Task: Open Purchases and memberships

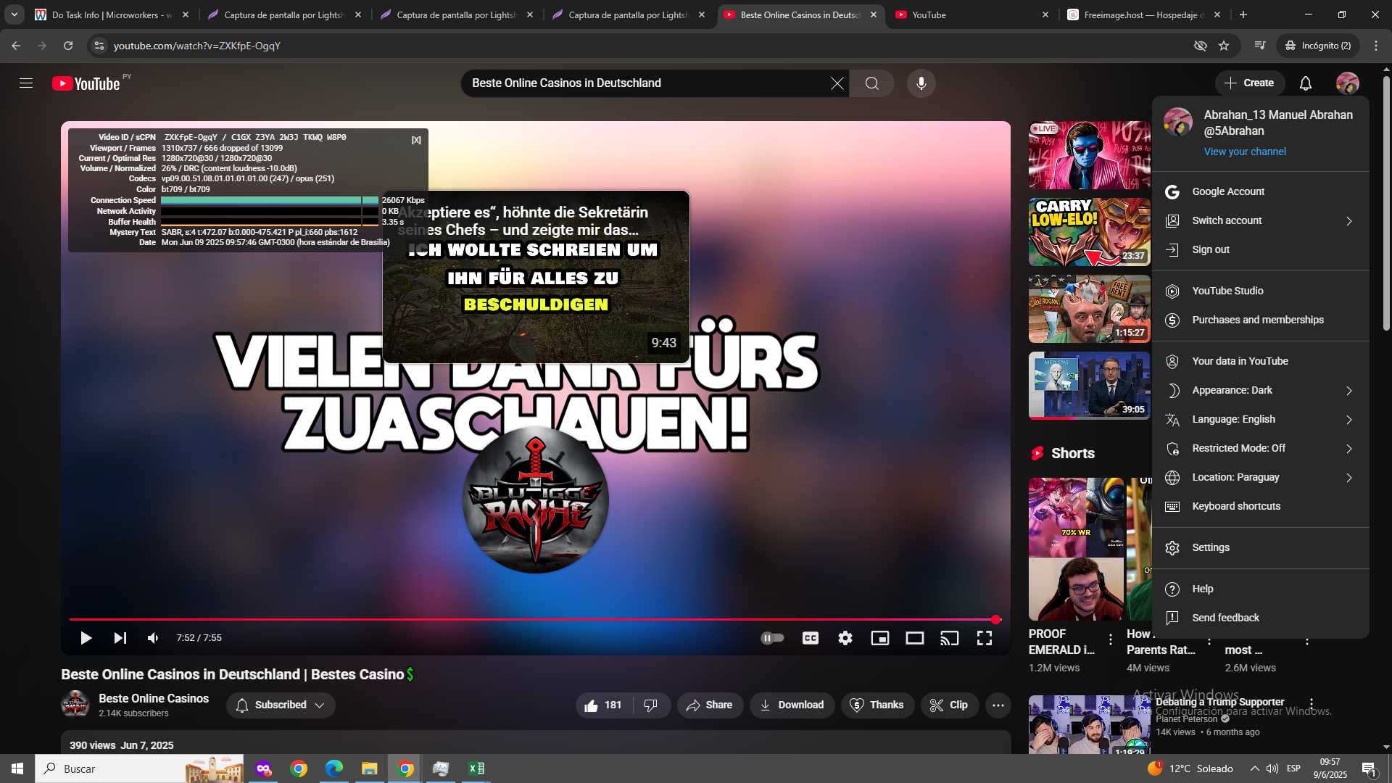Action: point(1260,320)
